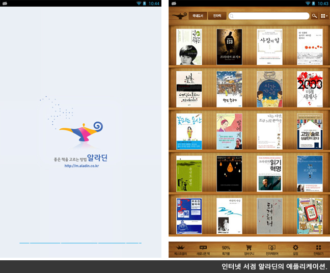
Task: Open the 윤선도 평전 green book cover
Action: pos(189,174)
